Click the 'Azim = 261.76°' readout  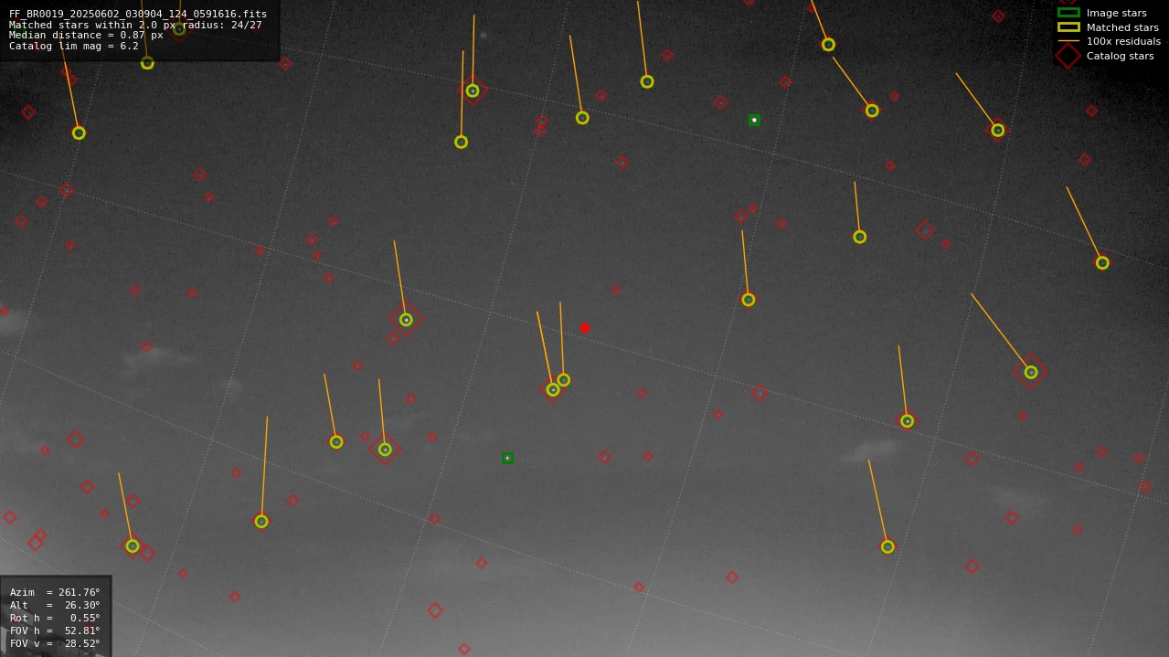coord(55,592)
